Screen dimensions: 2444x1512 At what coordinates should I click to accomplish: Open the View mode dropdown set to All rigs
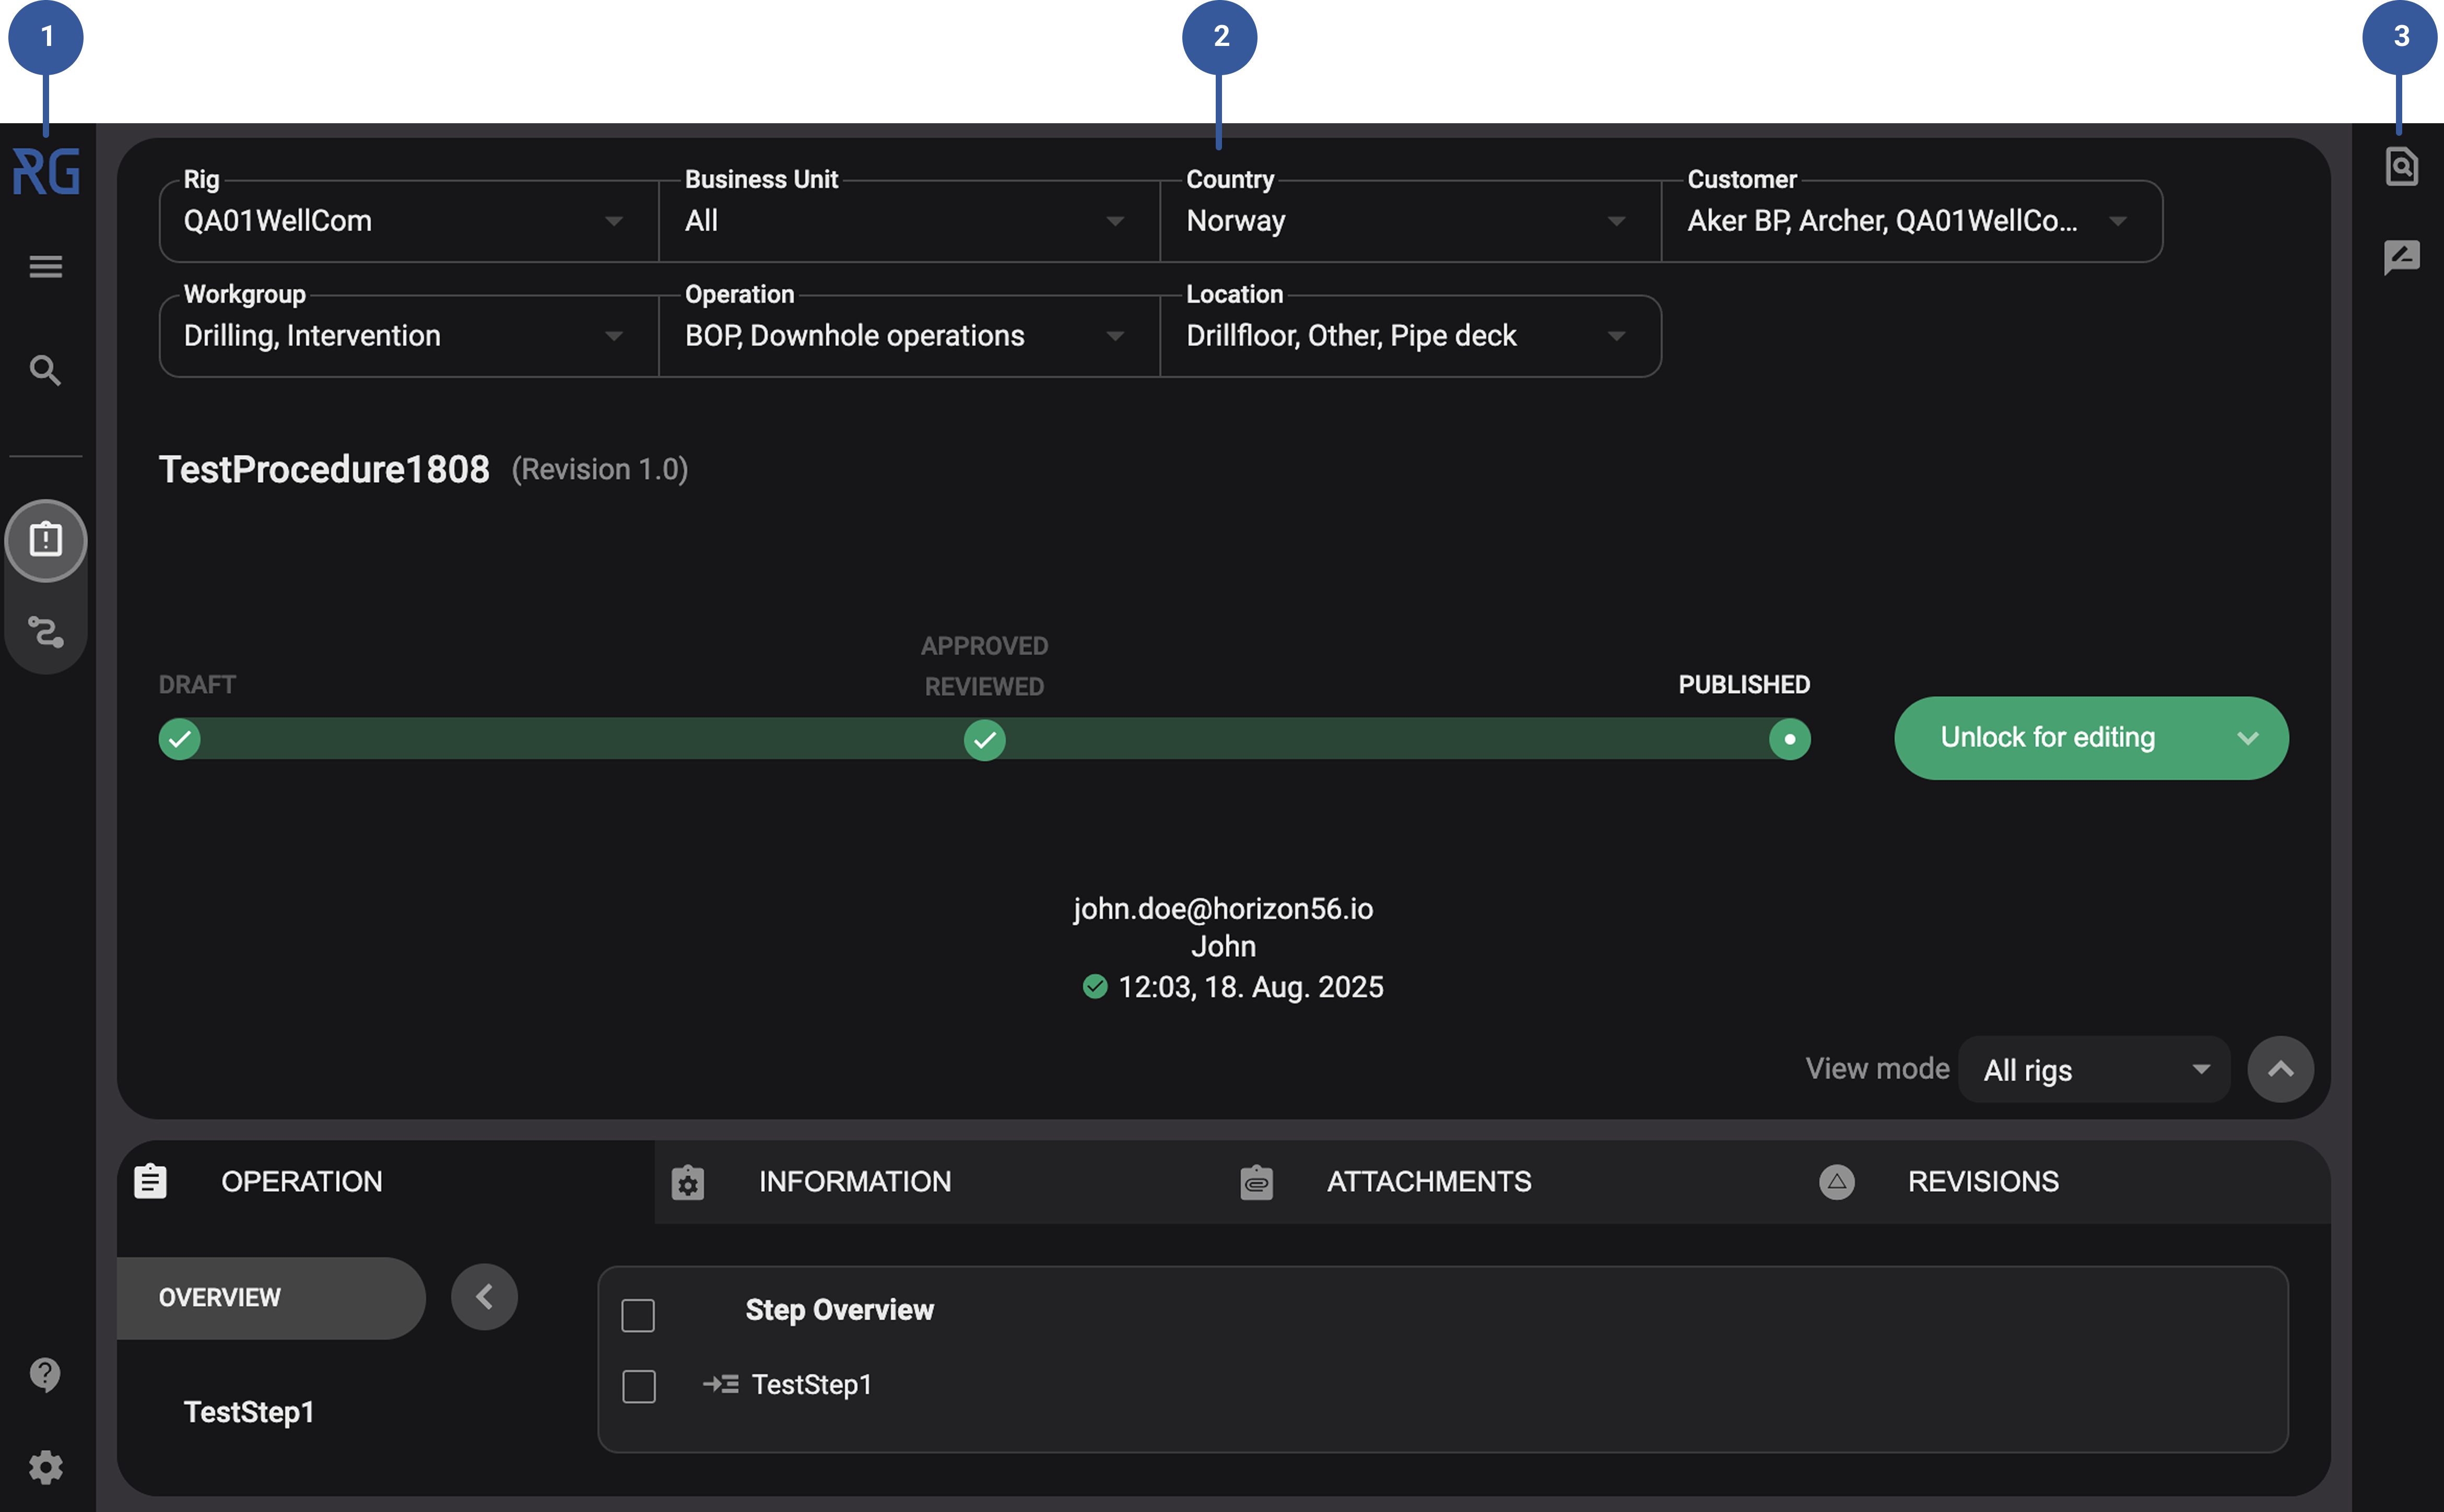[2093, 1069]
